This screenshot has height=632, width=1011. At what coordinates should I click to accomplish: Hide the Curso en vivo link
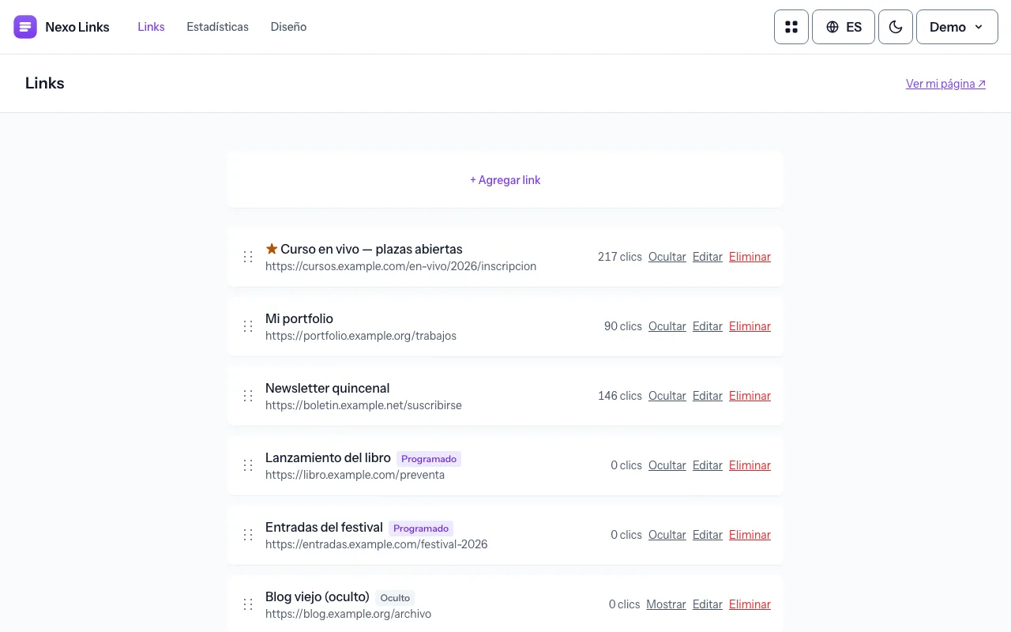pos(667,257)
